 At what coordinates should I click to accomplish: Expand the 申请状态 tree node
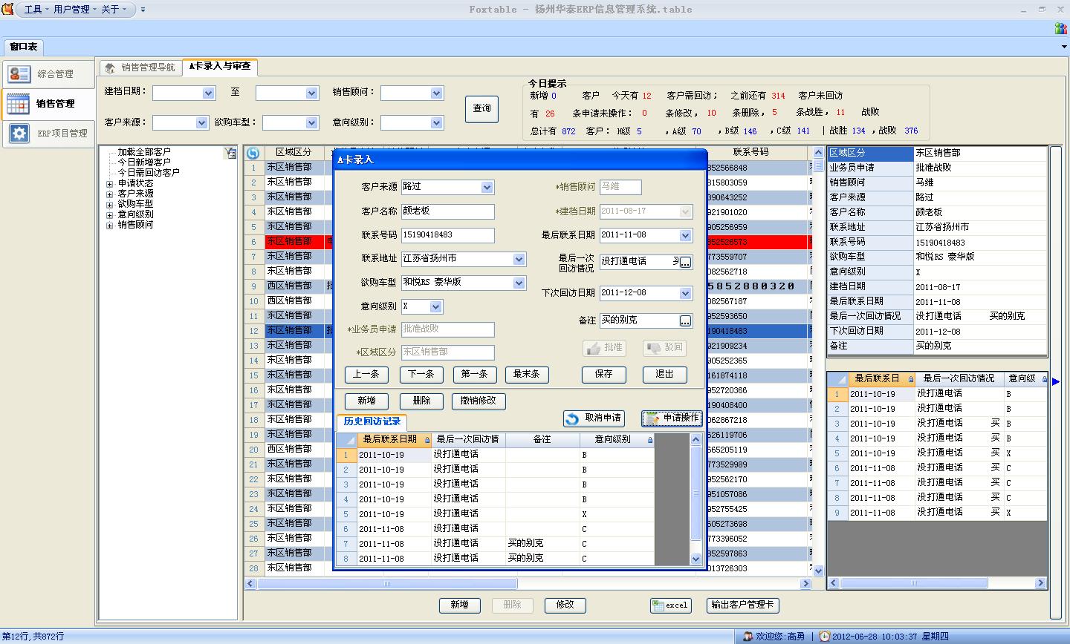click(110, 183)
